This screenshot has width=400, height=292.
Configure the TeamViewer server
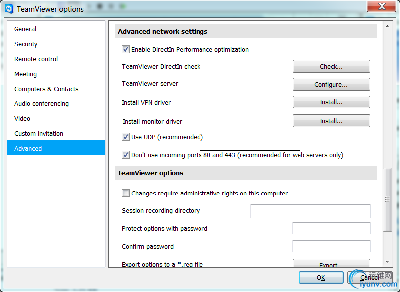point(331,84)
